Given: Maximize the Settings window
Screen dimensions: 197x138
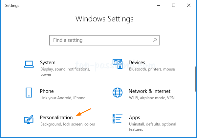Looking at the screenshot, I should 174,5.
